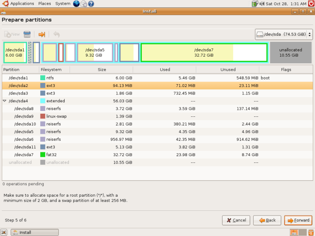Sort by Filesystem column header

pyautogui.click(x=54, y=70)
